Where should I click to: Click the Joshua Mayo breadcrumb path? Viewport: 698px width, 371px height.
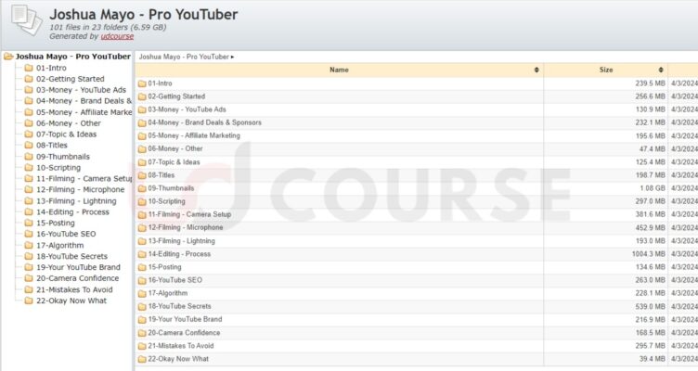point(184,57)
